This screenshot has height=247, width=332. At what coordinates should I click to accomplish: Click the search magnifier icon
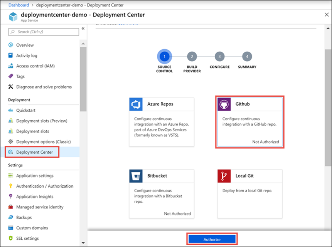[13, 32]
